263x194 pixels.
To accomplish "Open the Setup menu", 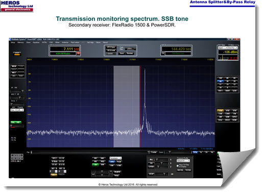I will (x=13, y=42).
